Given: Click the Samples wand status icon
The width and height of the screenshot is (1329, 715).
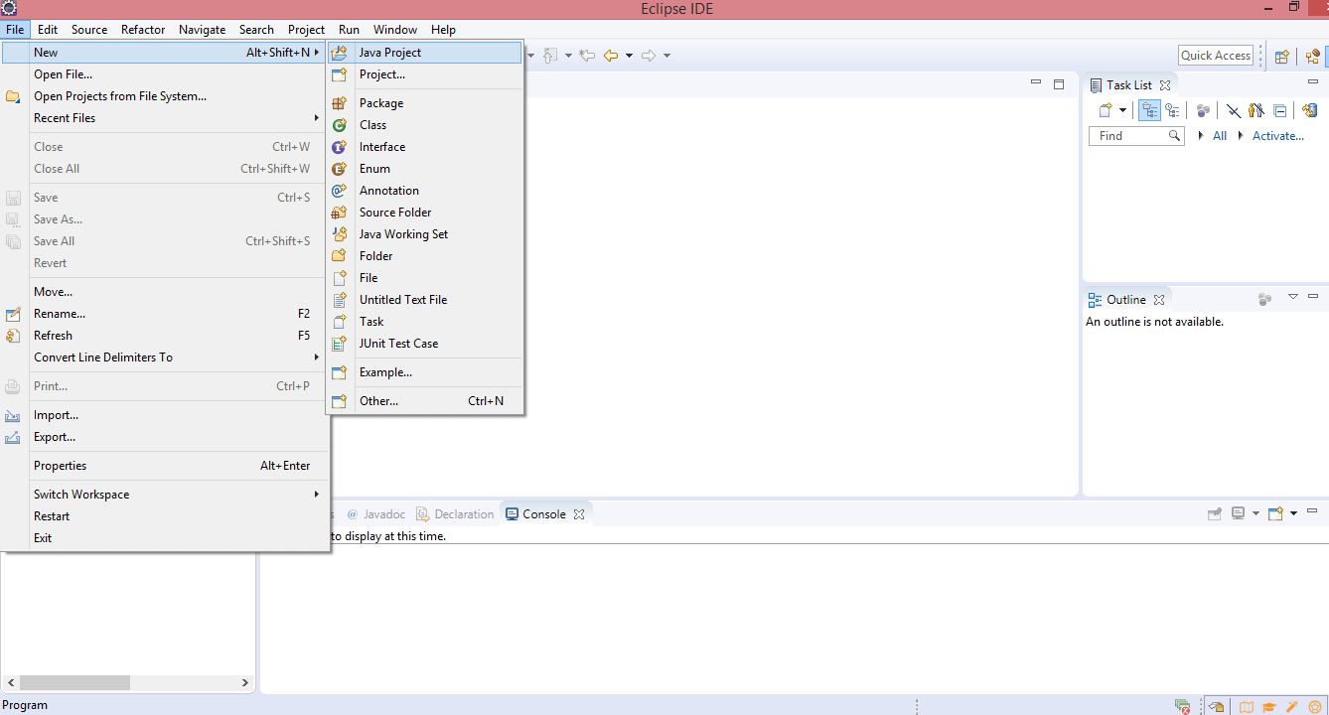Looking at the screenshot, I should (x=1292, y=707).
